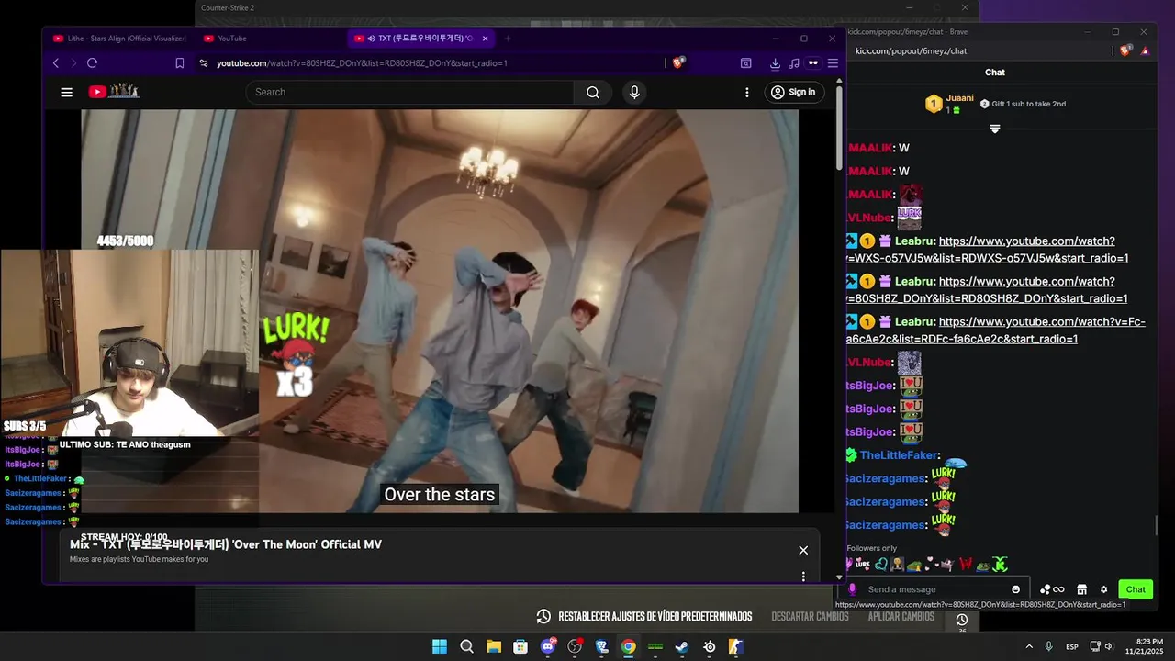Open the YouTube guide hamburger menu
Image resolution: width=1175 pixels, height=661 pixels.
pos(66,92)
